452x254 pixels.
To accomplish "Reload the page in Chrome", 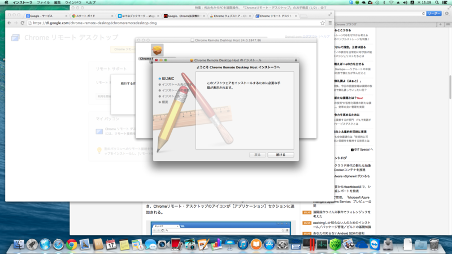I will coord(23,23).
